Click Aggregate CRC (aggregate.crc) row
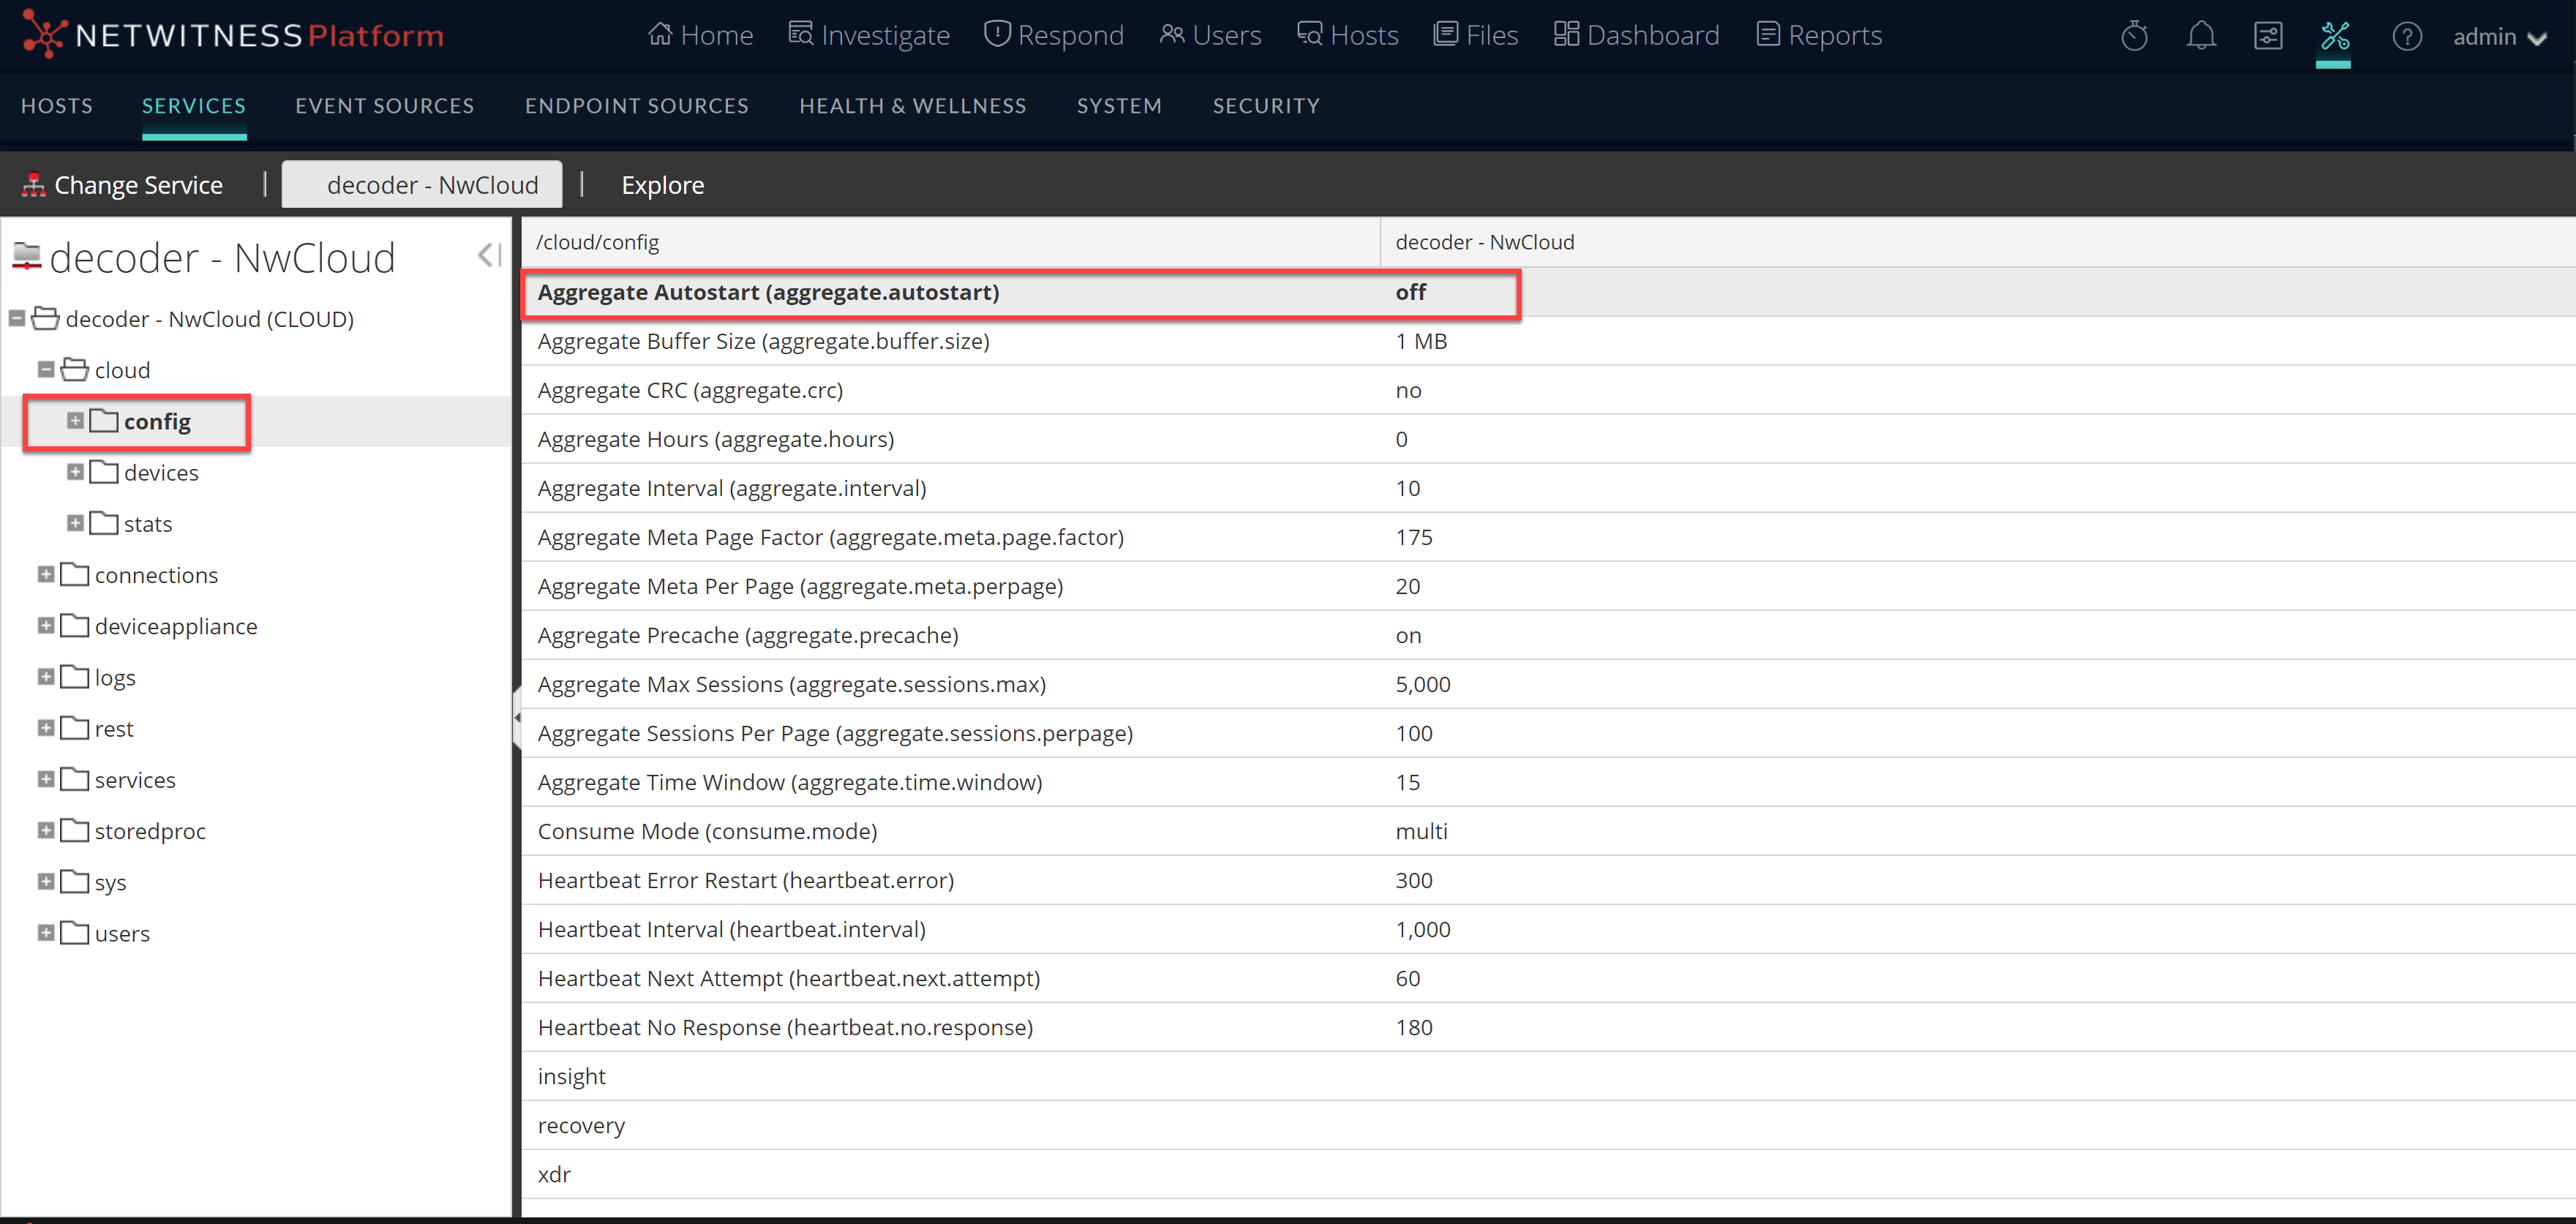This screenshot has height=1224, width=2576. tap(1548, 390)
